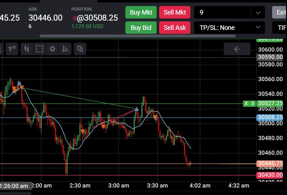Click the 30600.00 price axis label
287x195 pixels.
(270, 49)
